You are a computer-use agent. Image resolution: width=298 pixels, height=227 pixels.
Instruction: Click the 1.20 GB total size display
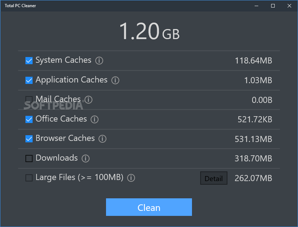pos(149,32)
